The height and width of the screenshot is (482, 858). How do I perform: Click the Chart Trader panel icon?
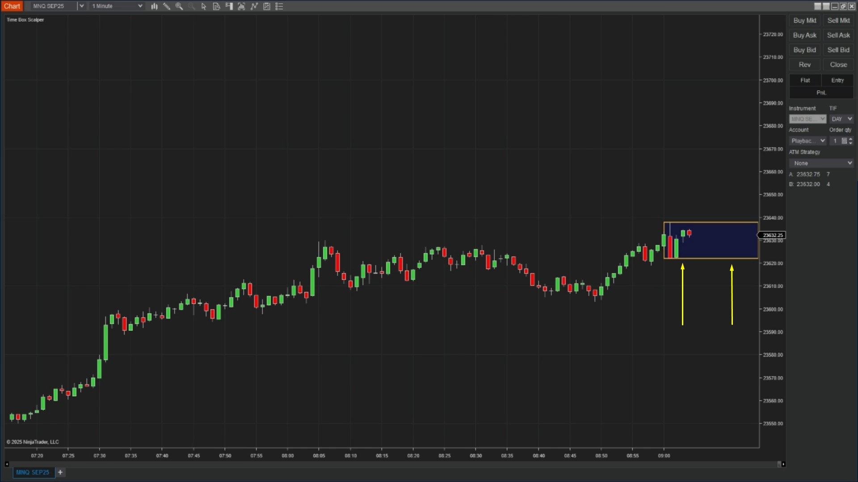pos(229,6)
